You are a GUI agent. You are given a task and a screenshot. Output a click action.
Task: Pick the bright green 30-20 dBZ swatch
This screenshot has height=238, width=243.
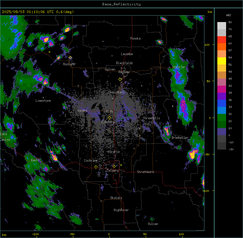click(222, 118)
